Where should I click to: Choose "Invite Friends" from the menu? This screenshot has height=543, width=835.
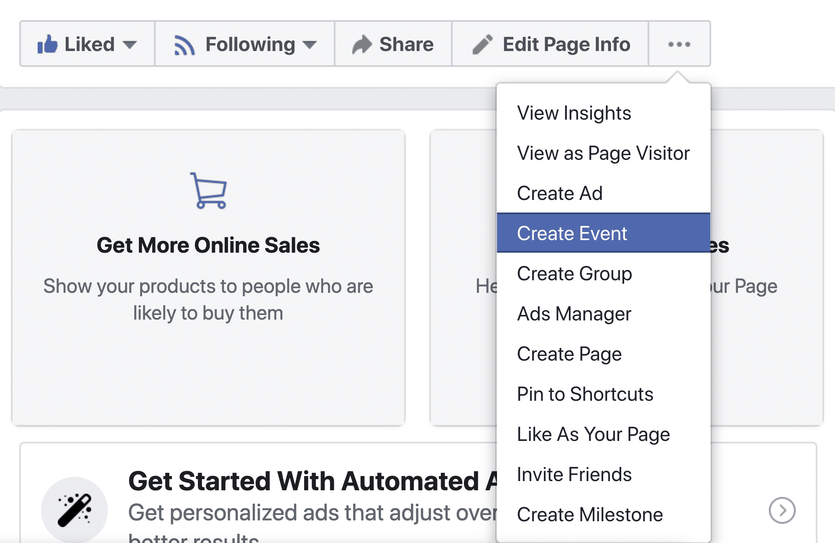pyautogui.click(x=575, y=474)
